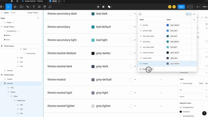Image resolution: width=208 pixels, height=117 pixels.
Task: Select the Pen tool
Action: 27,7
